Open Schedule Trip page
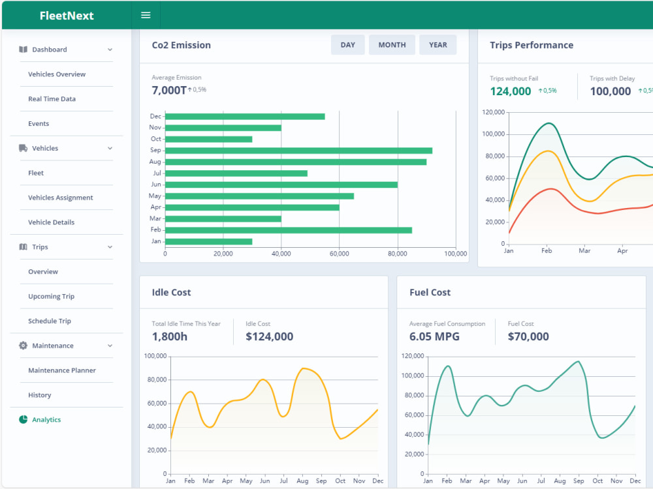 tap(50, 321)
